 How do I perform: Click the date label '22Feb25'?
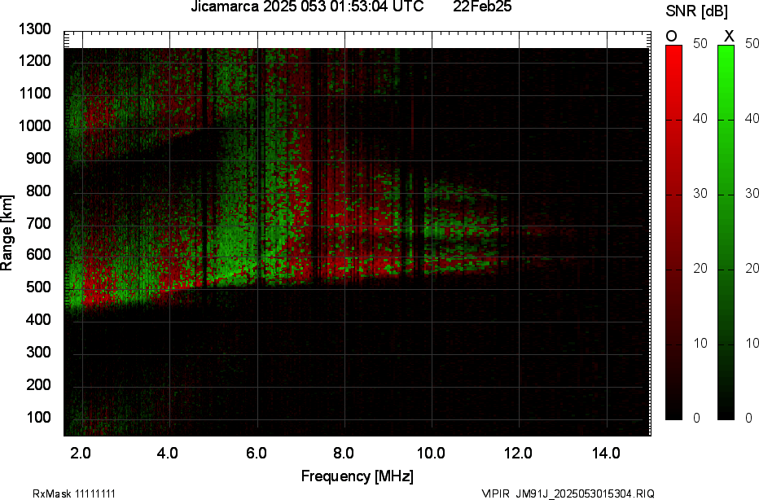[x=482, y=7]
